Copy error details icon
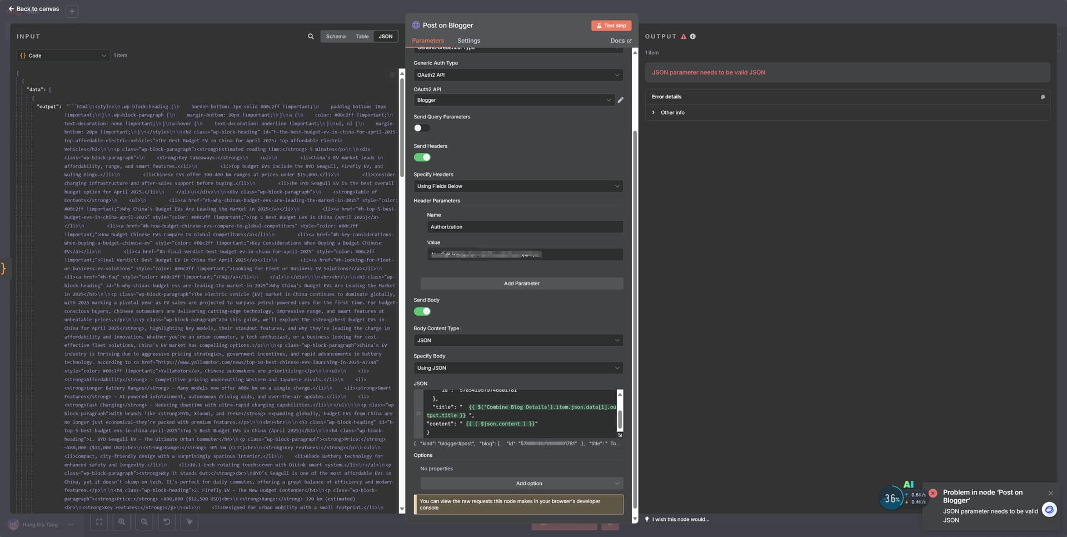The height and width of the screenshot is (537, 1067). [x=1043, y=97]
